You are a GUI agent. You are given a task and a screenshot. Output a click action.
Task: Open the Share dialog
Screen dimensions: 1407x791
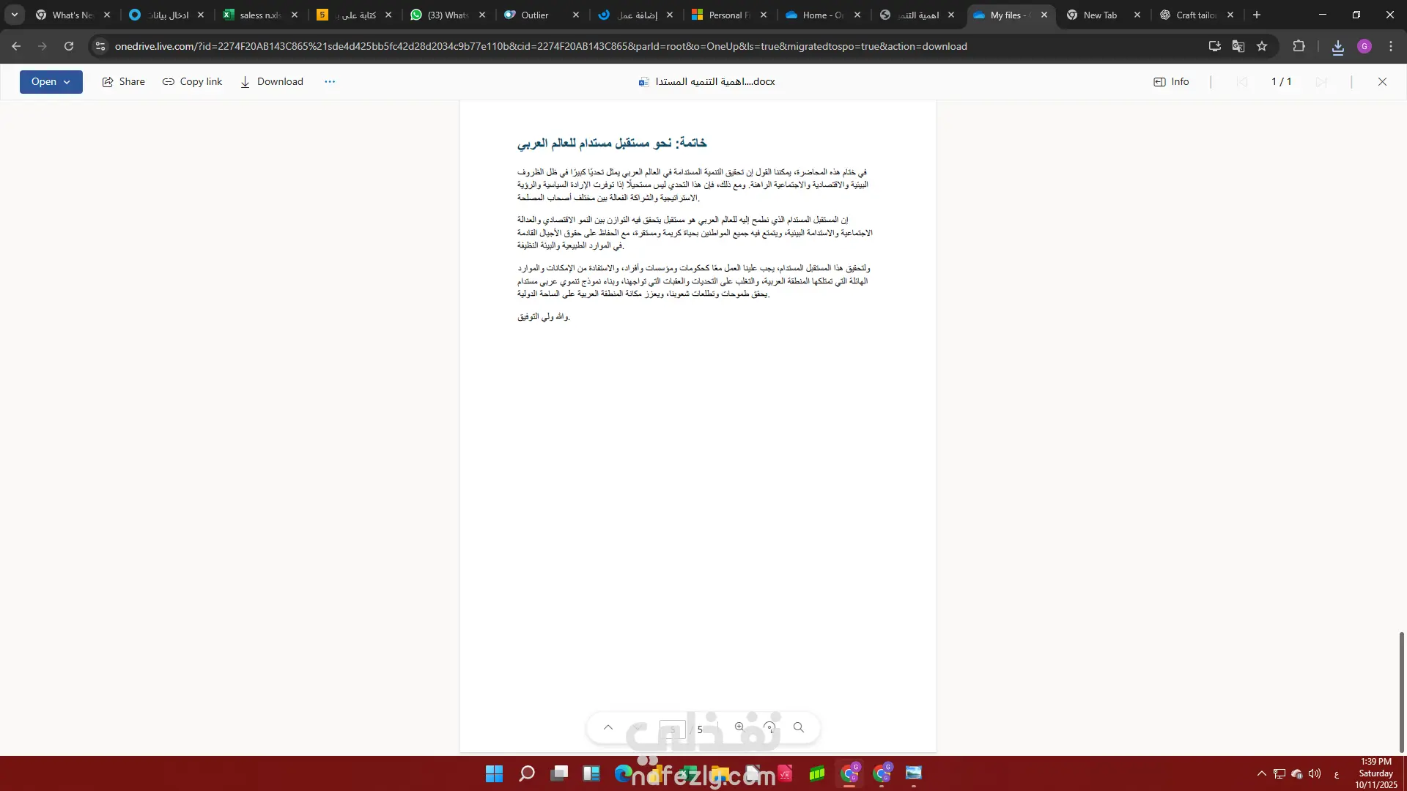[123, 81]
